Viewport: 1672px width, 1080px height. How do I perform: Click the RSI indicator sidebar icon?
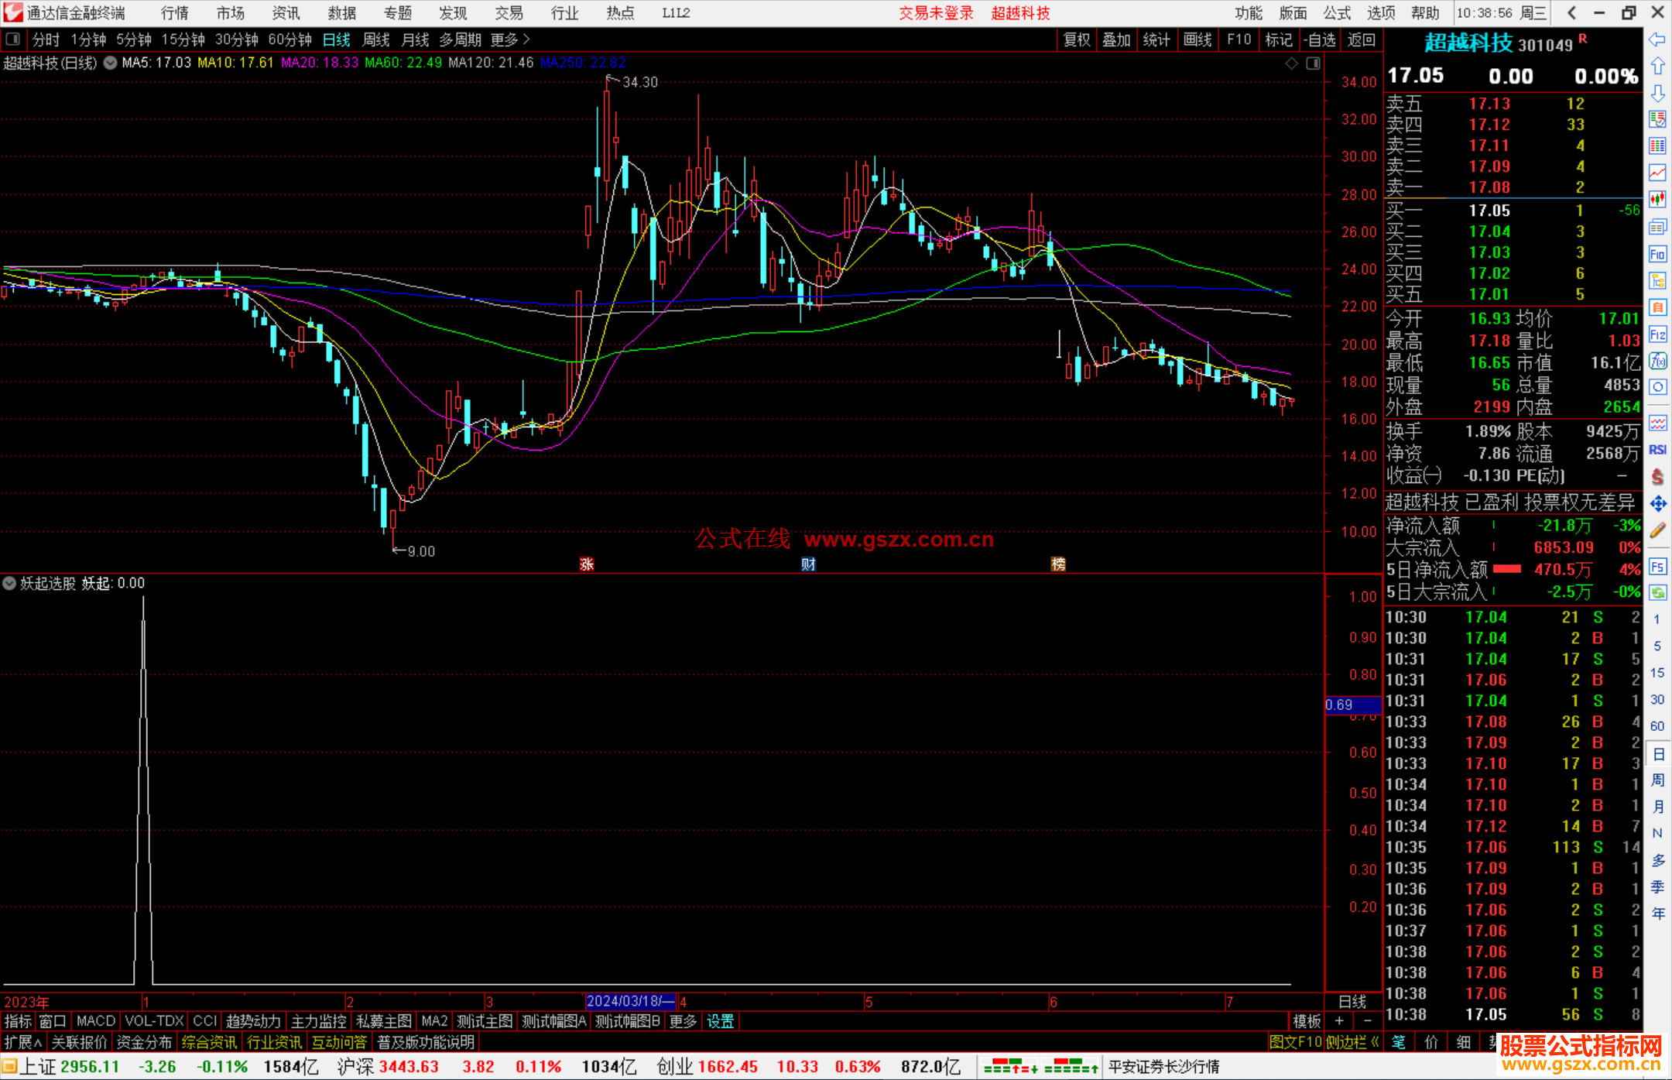tap(1657, 450)
